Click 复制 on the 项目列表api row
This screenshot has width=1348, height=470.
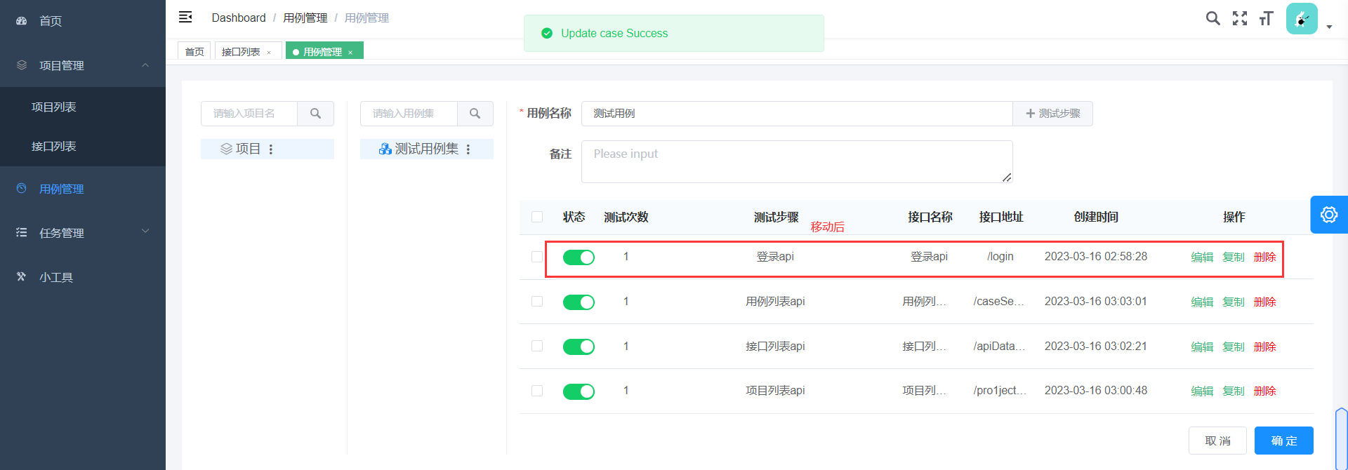1234,391
